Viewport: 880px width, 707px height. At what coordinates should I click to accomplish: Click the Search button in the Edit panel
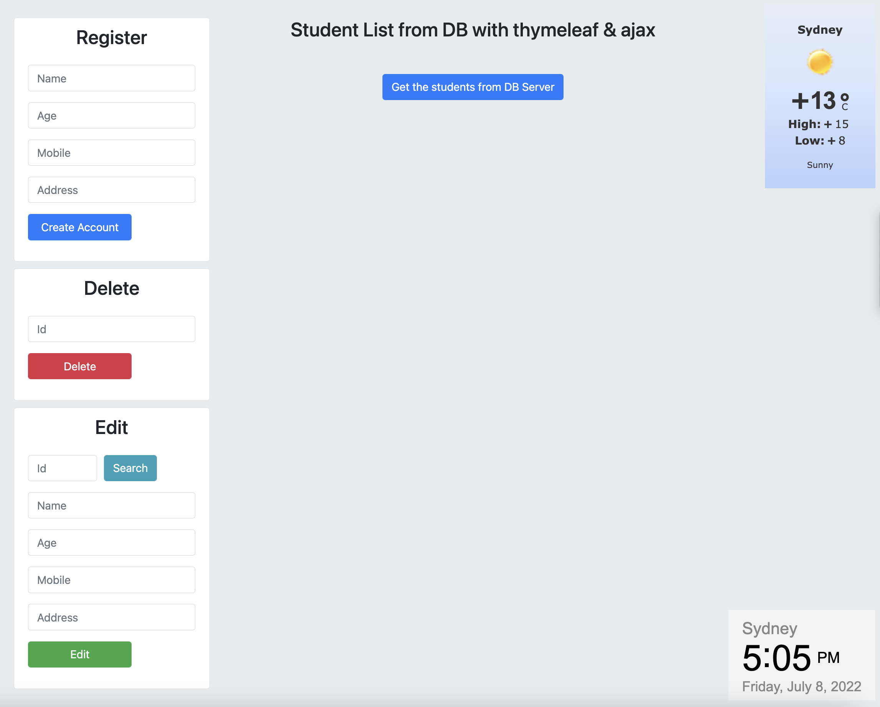(130, 468)
